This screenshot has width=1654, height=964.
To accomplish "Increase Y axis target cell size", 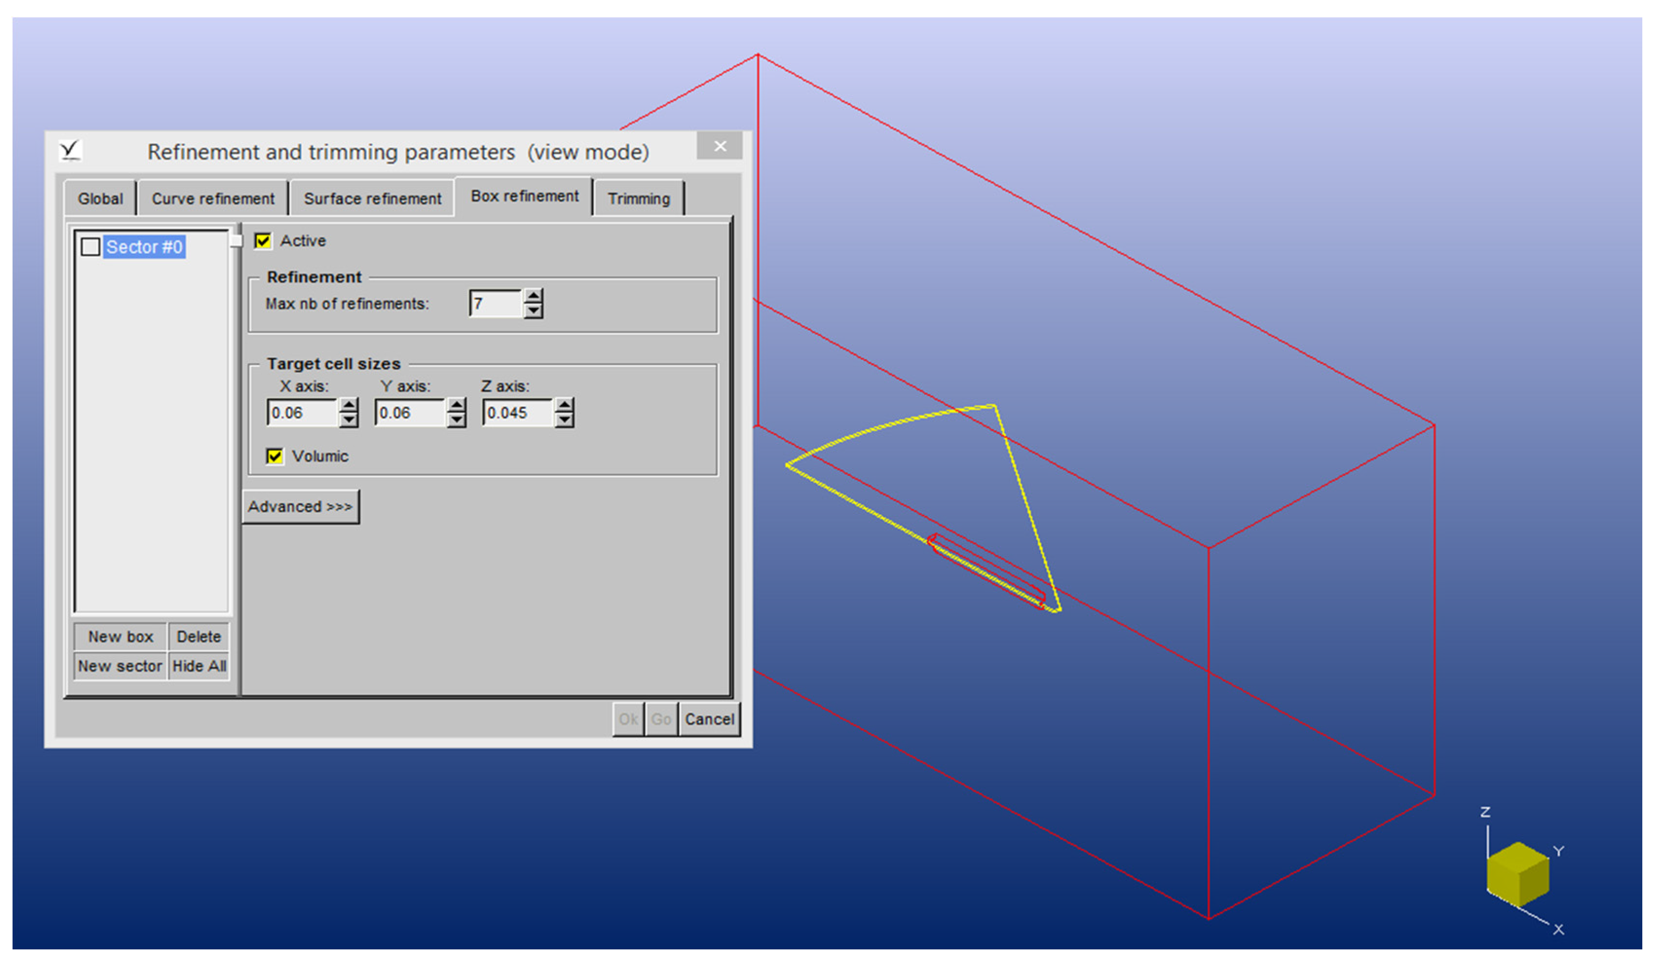I will [x=457, y=405].
